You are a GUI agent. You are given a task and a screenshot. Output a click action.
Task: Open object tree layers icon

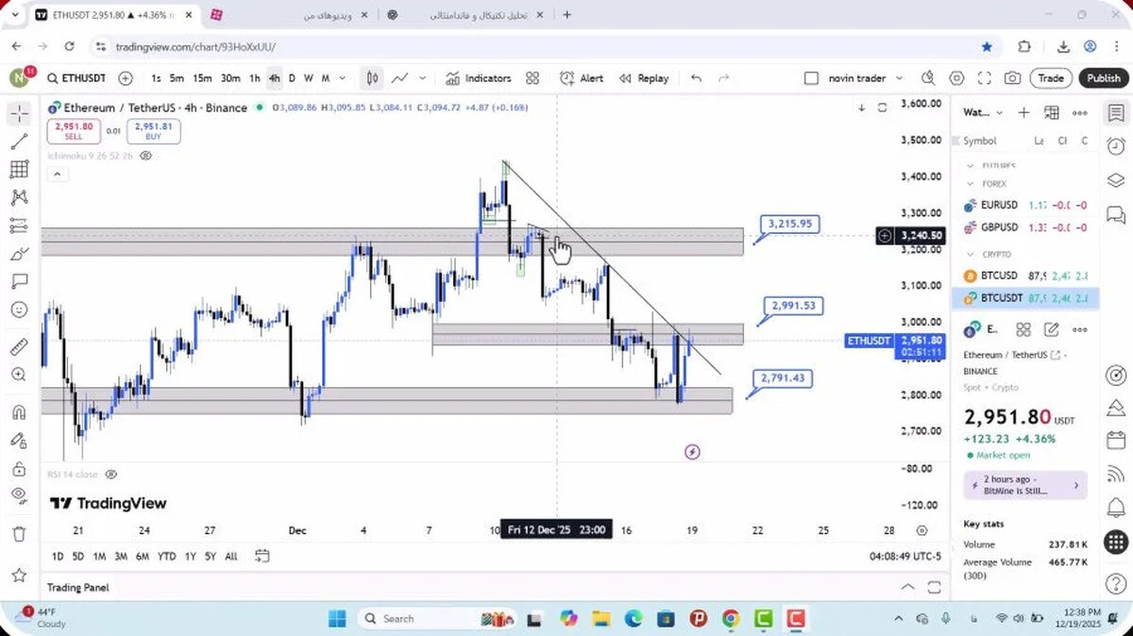click(x=1116, y=180)
